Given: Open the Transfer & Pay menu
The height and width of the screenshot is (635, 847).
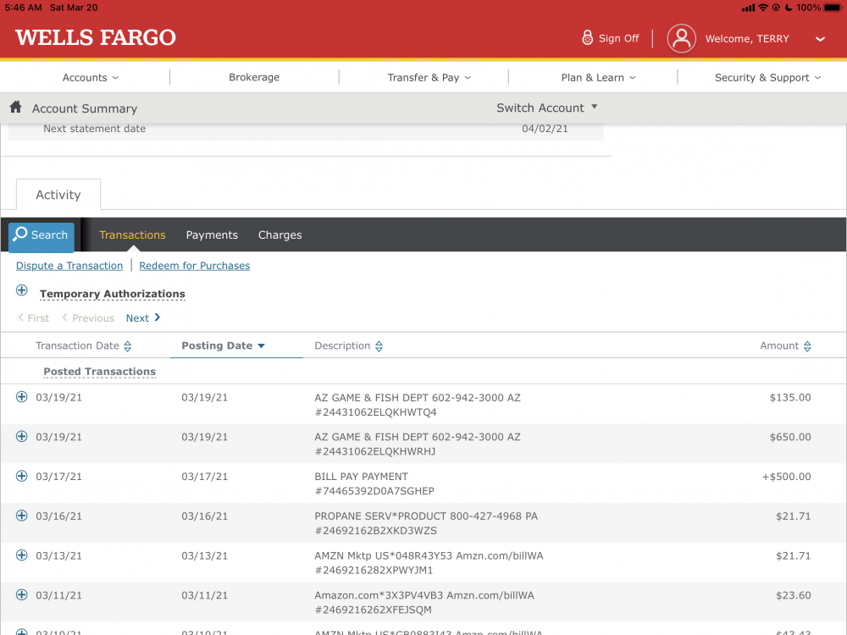Looking at the screenshot, I should (x=429, y=77).
